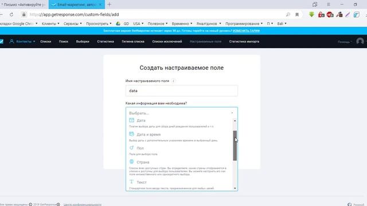The image size is (367, 206).
Task: Go to the Списки menu item
Action: click(x=46, y=41)
